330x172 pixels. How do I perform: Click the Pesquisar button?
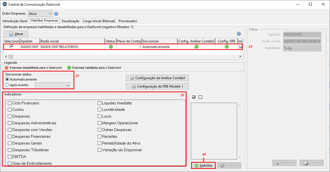point(284,163)
